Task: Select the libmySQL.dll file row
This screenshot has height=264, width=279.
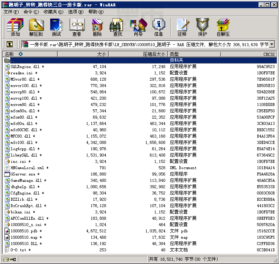Action: [139, 155]
